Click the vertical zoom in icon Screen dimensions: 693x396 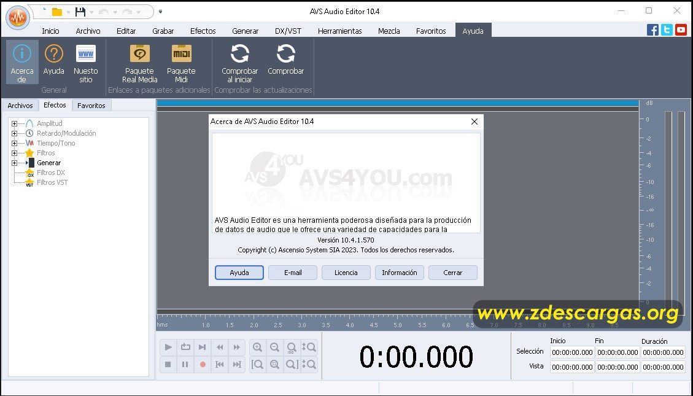[x=309, y=347]
